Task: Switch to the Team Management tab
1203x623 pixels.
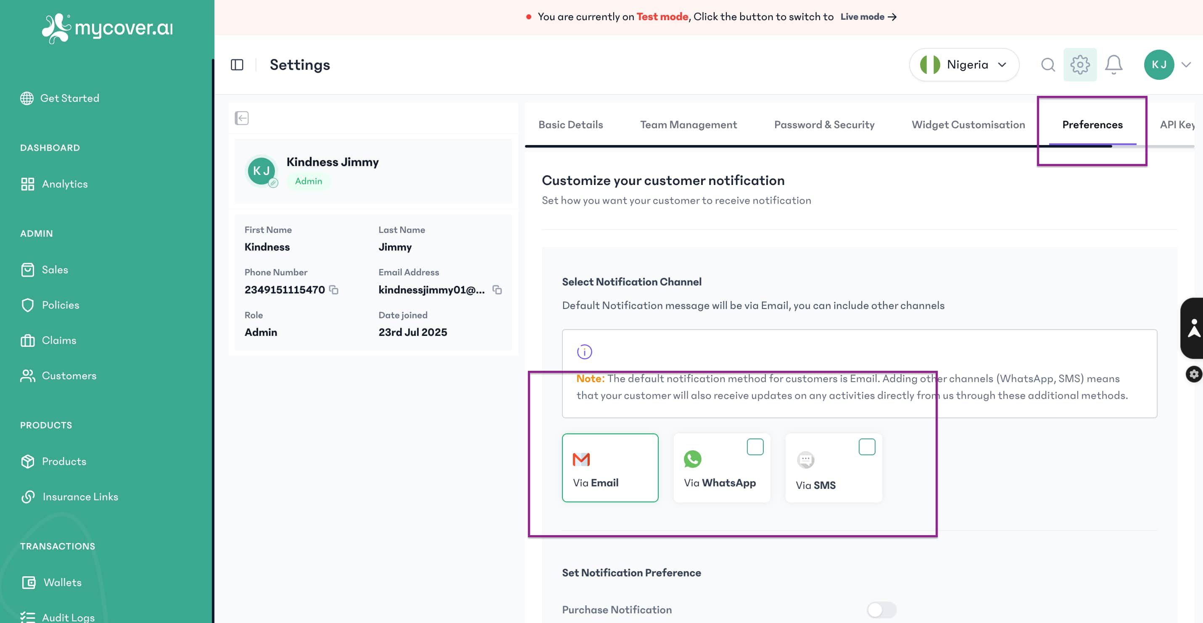Action: click(x=688, y=124)
